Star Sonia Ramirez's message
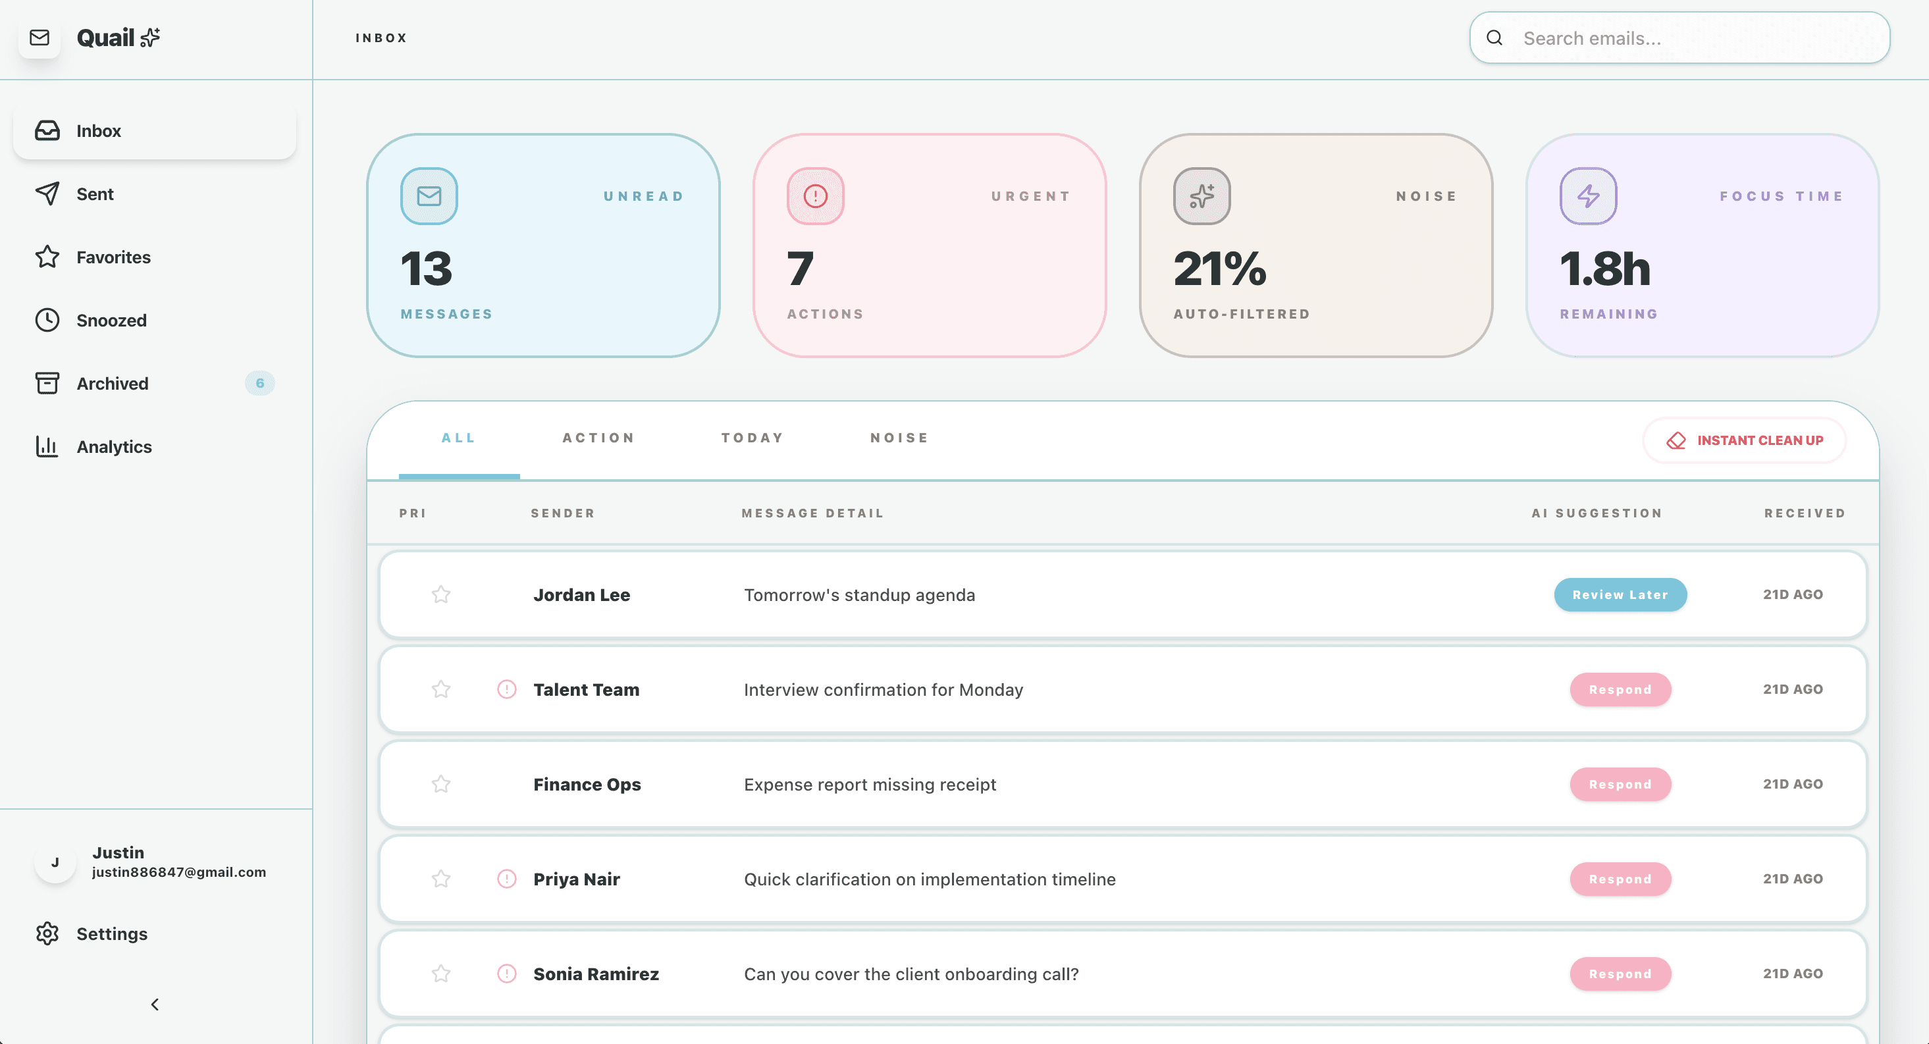Screen dimensions: 1929x1044 pyautogui.click(x=441, y=974)
